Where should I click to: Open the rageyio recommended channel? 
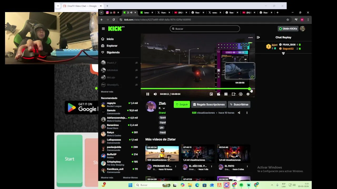[x=119, y=104]
